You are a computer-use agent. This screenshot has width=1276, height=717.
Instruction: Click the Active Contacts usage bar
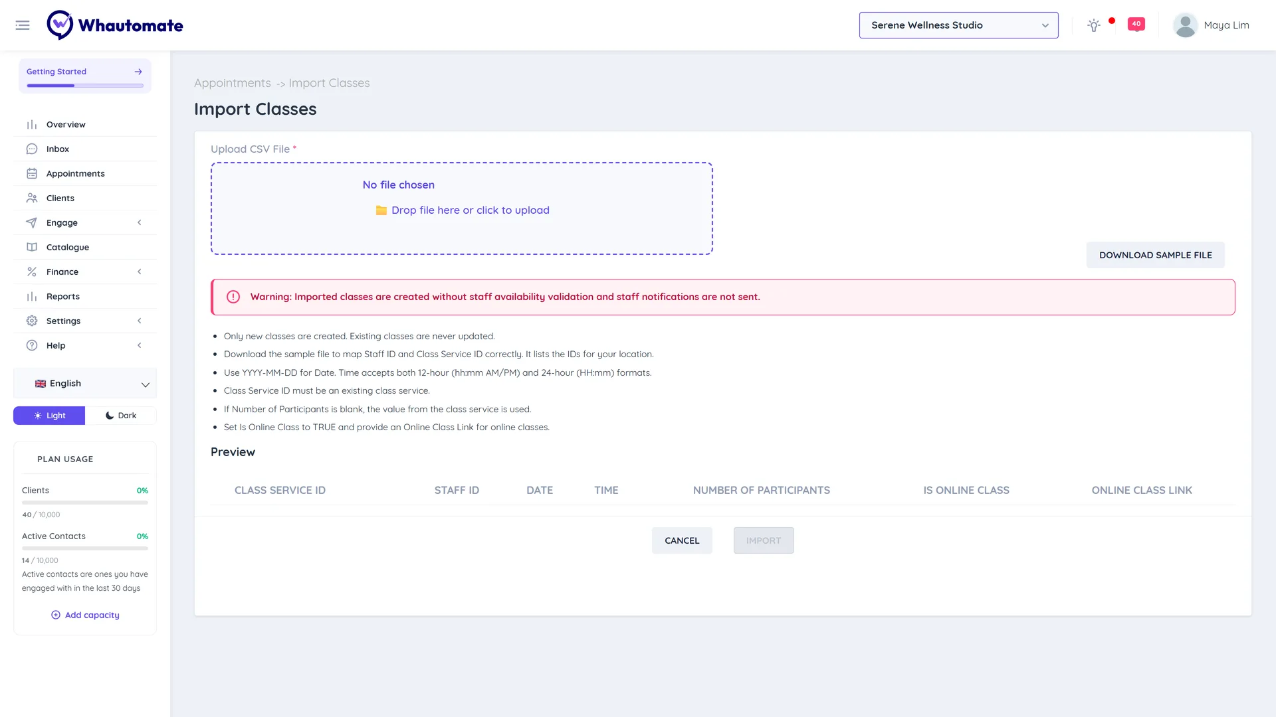(x=85, y=549)
